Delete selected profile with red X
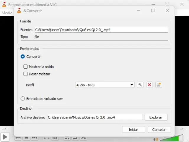Viewport: 189px width, 142px height. [x=149, y=85]
